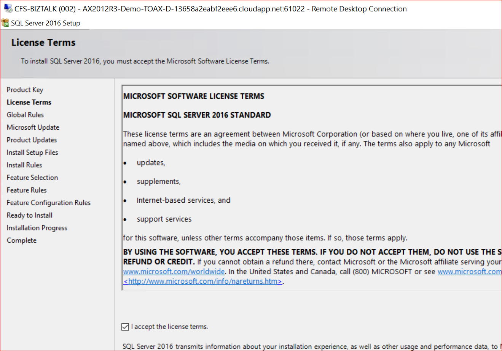The width and height of the screenshot is (502, 351).
Task: Open the www.microsoft.com/worldwide link
Action: click(174, 272)
